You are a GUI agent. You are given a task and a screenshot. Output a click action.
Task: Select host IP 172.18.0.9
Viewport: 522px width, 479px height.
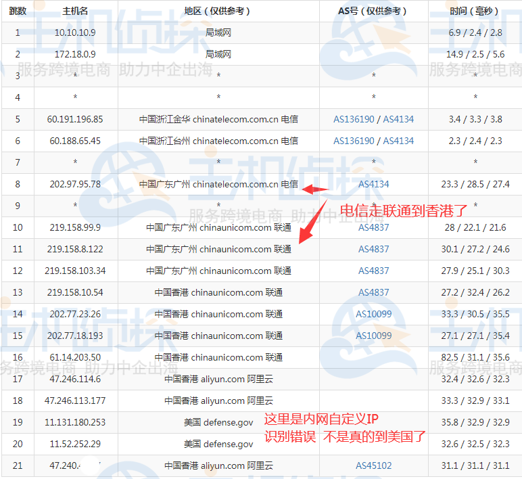[x=75, y=54]
